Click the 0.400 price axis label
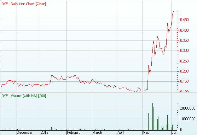The image size is (197, 135). (184, 30)
